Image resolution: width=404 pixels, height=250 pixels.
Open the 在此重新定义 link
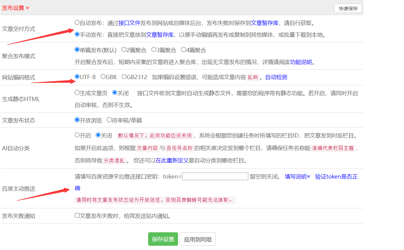(x=172, y=160)
